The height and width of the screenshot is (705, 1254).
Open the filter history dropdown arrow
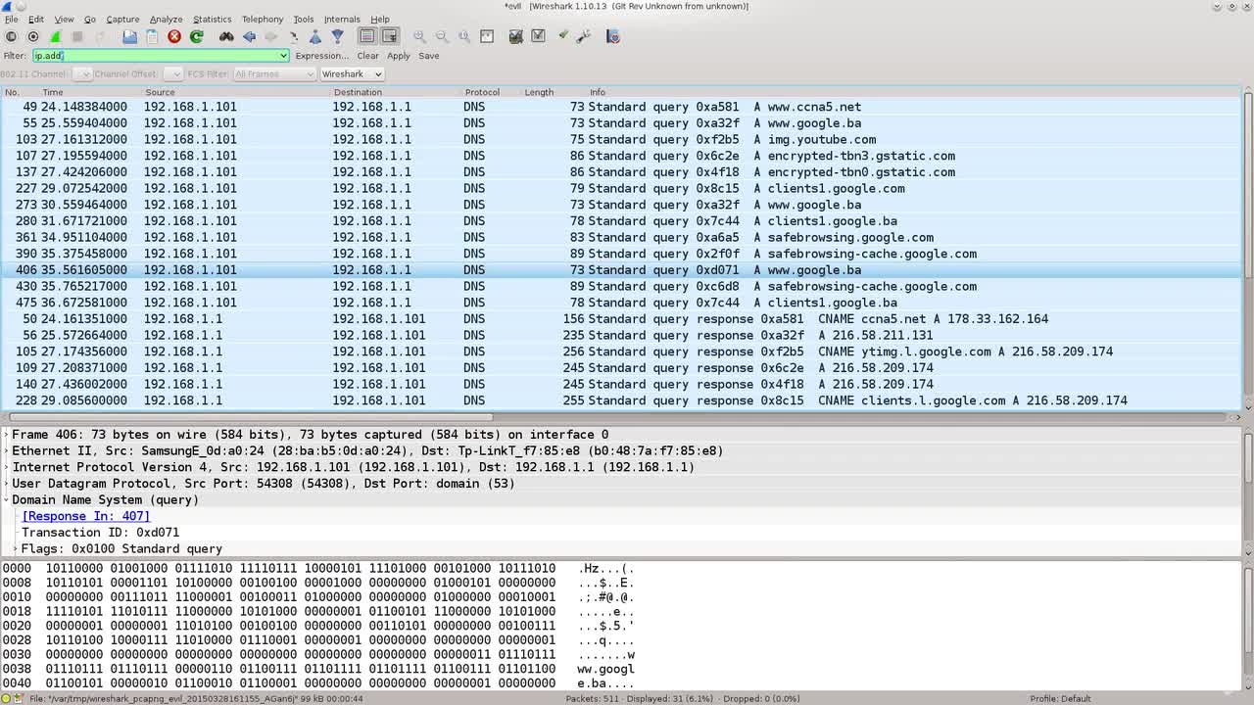pyautogui.click(x=283, y=56)
